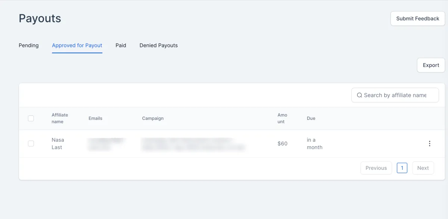The height and width of the screenshot is (219, 448).
Task: Focus the Search by affiliate name field
Action: tap(398, 95)
